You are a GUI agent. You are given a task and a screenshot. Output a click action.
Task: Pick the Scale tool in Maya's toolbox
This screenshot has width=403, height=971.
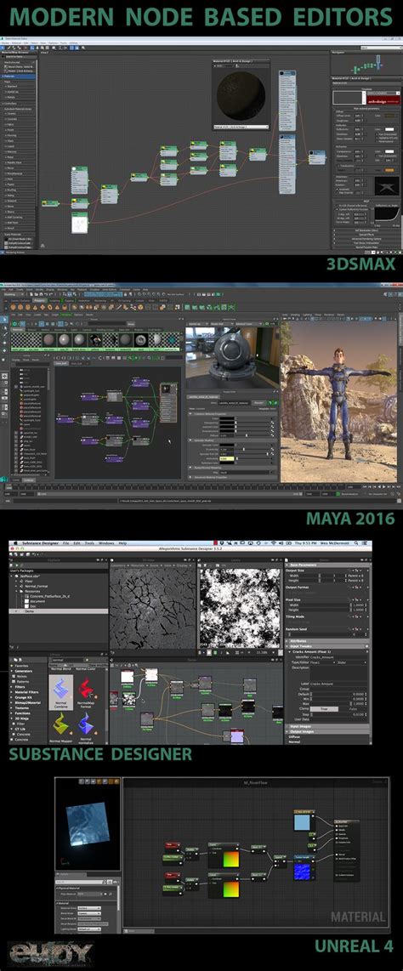4,360
